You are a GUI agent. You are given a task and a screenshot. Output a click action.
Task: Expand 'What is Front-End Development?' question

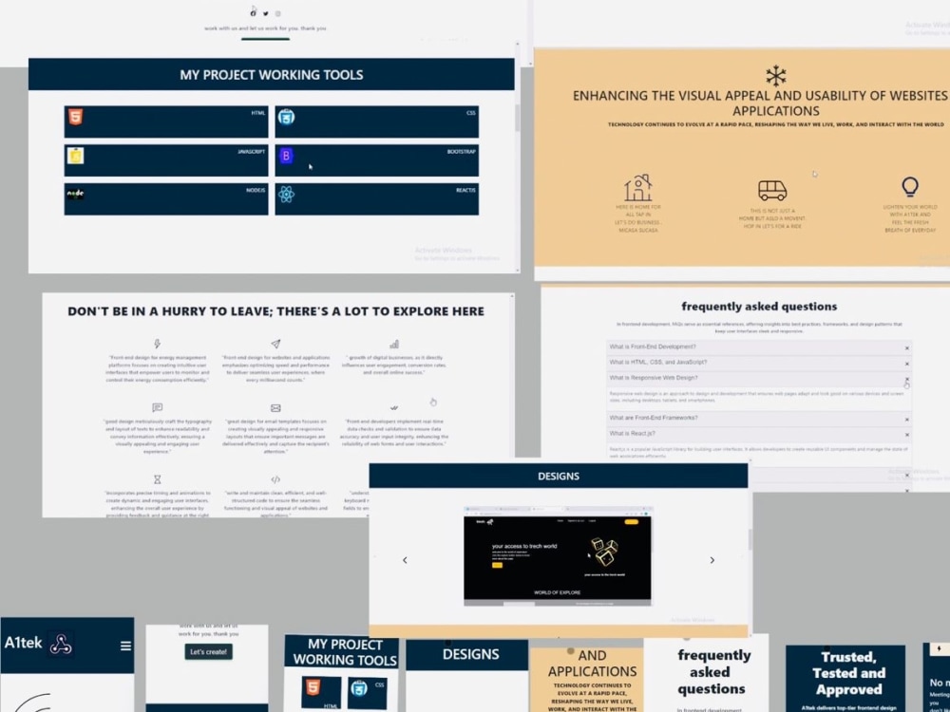pyautogui.click(x=759, y=347)
